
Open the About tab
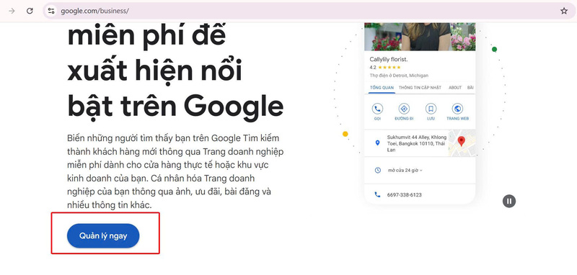pyautogui.click(x=455, y=88)
